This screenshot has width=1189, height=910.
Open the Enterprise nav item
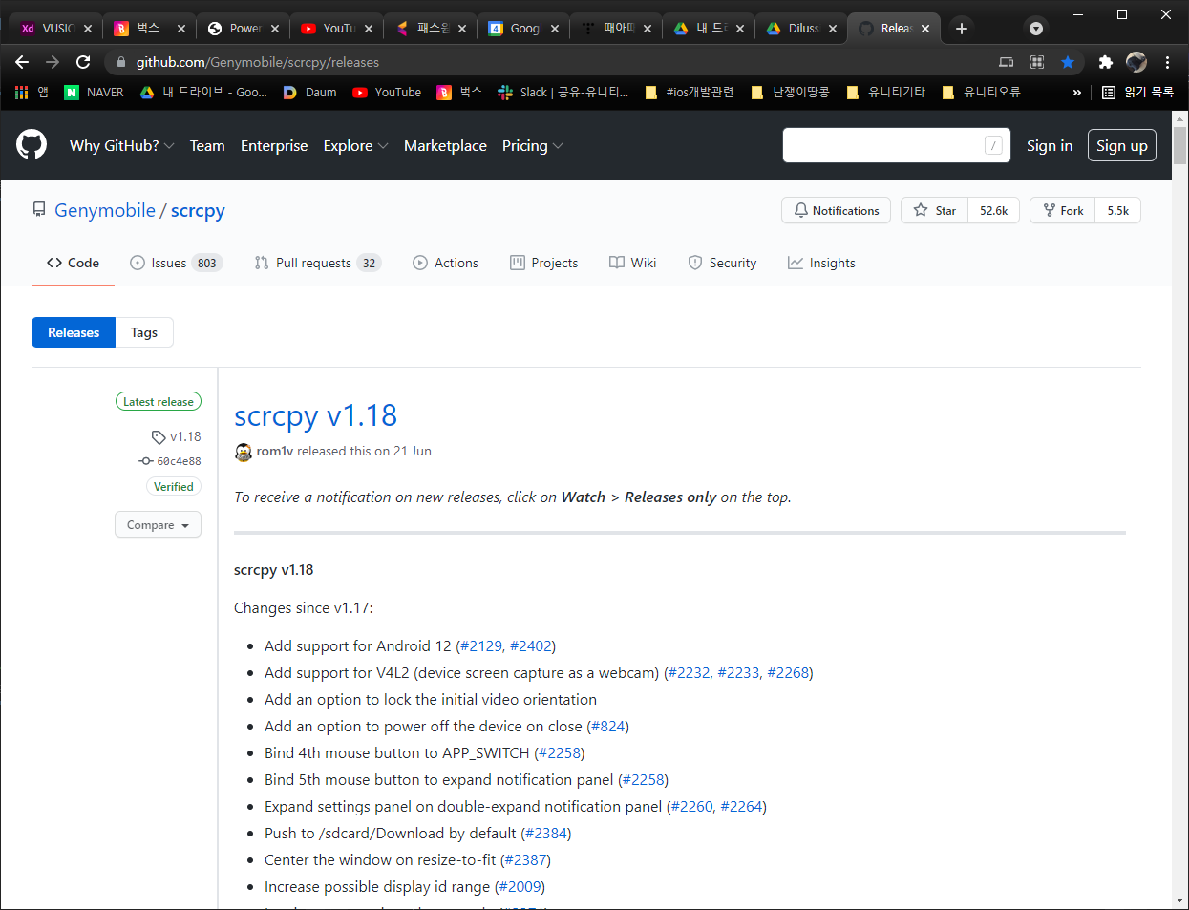coord(274,145)
